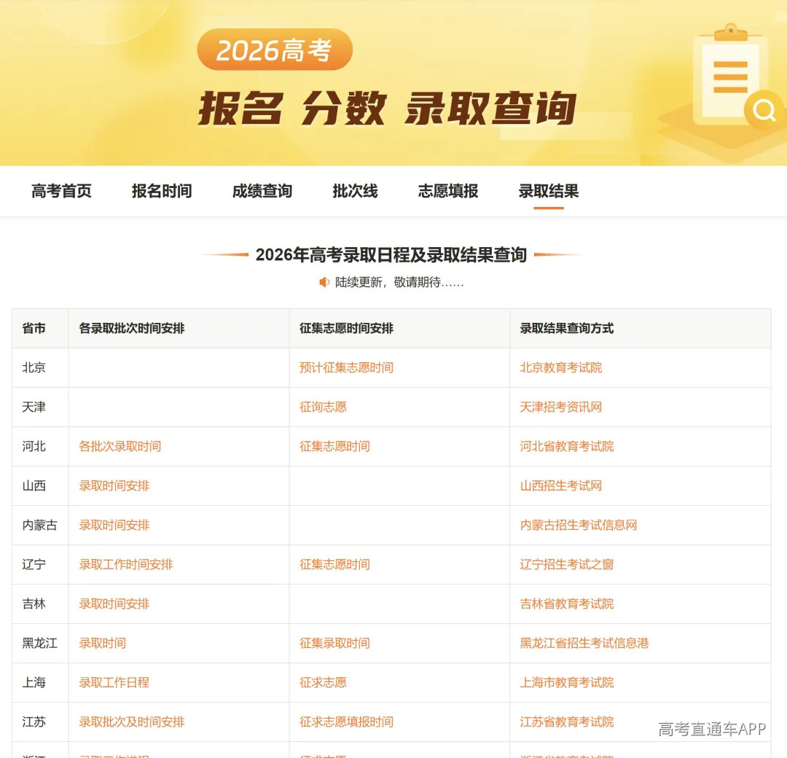Open Liaoning's 录取工作时间安排 link
Screen dimensions: 787x758
(x=125, y=565)
